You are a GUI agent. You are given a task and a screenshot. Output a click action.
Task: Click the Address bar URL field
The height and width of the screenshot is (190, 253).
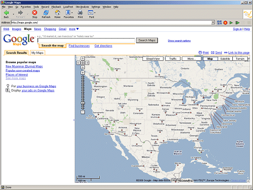coord(111,23)
